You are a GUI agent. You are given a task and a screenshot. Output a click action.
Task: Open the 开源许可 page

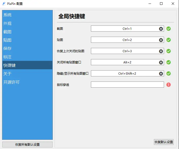point(27,82)
